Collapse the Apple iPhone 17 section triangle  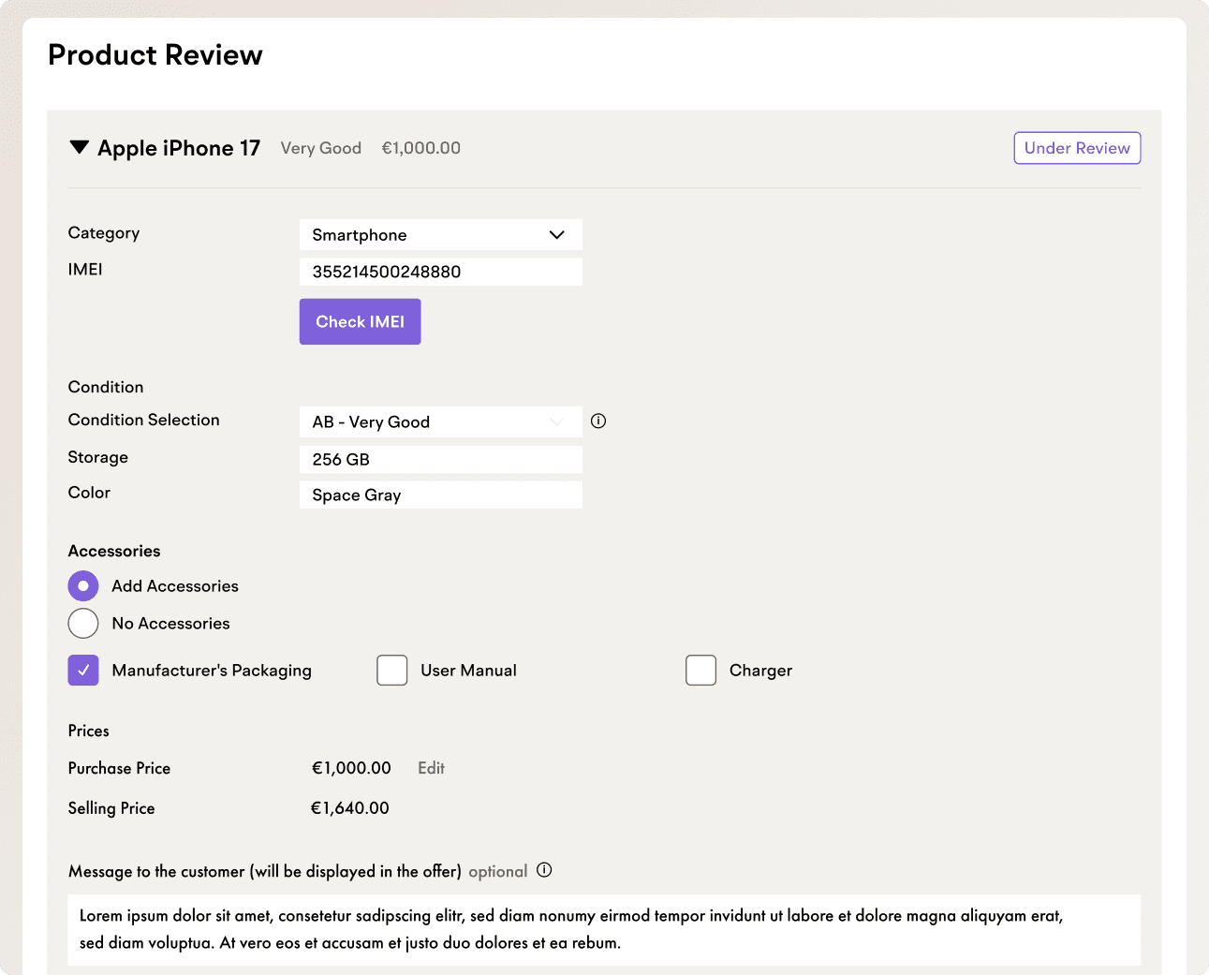(80, 147)
